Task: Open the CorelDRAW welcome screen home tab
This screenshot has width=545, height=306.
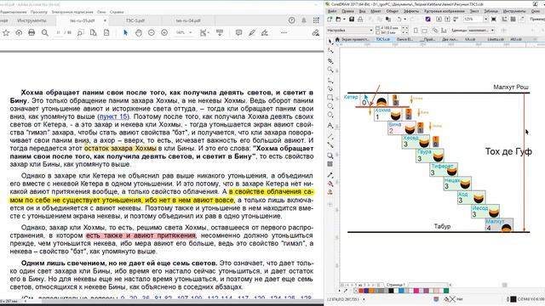Action: (x=337, y=40)
